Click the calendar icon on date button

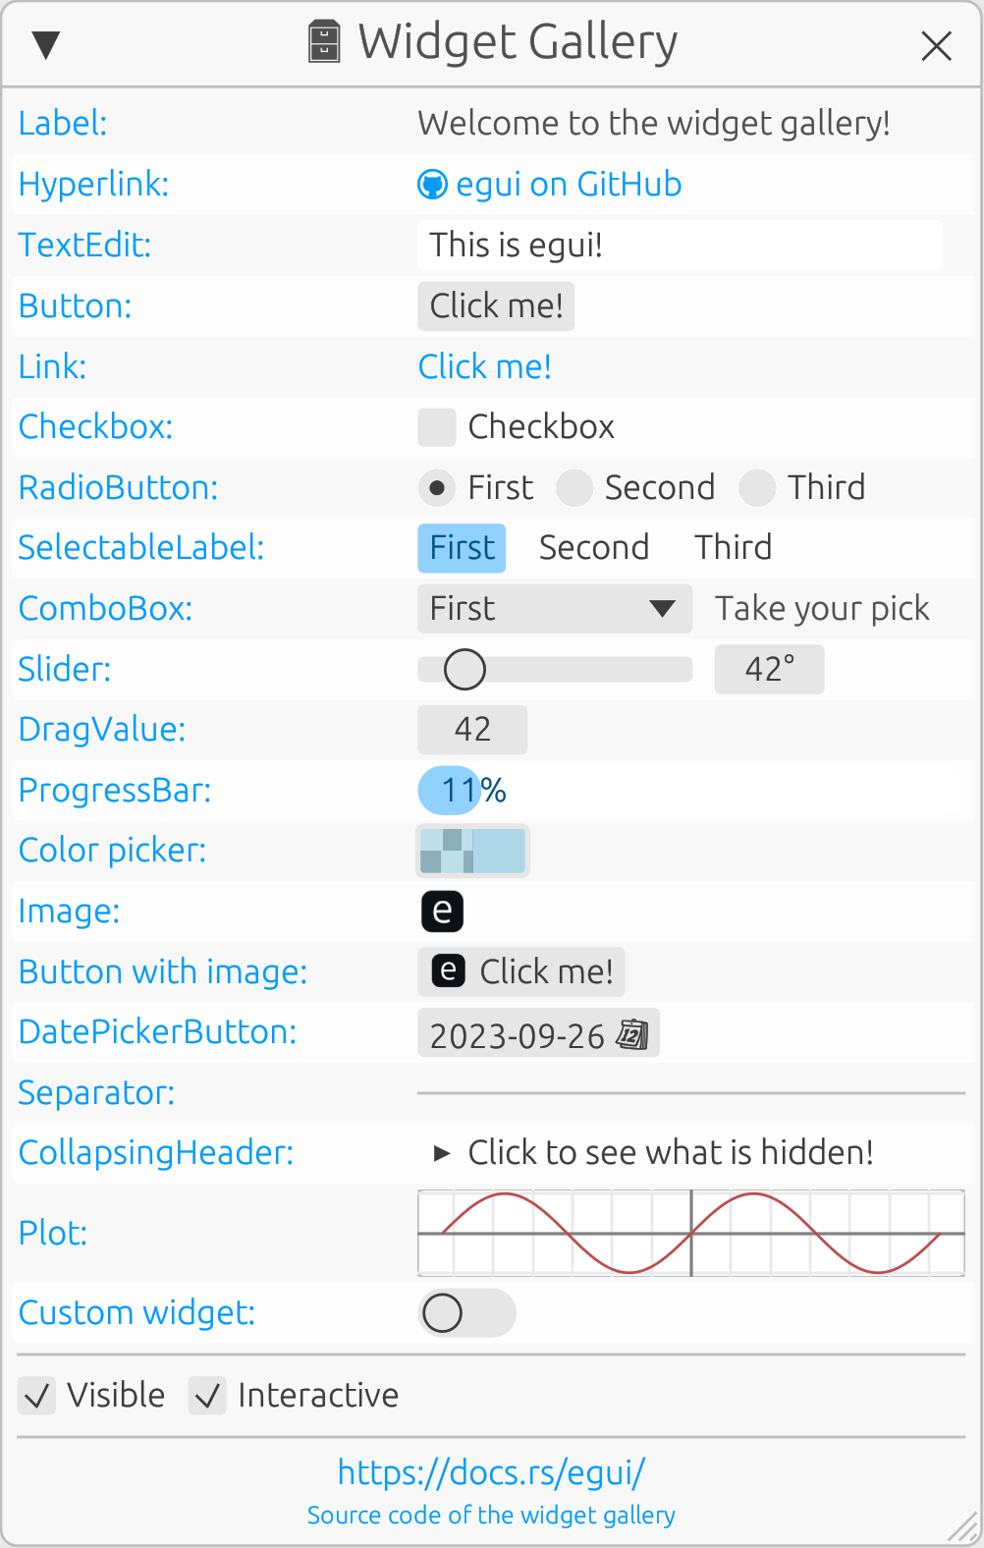pyautogui.click(x=632, y=1034)
